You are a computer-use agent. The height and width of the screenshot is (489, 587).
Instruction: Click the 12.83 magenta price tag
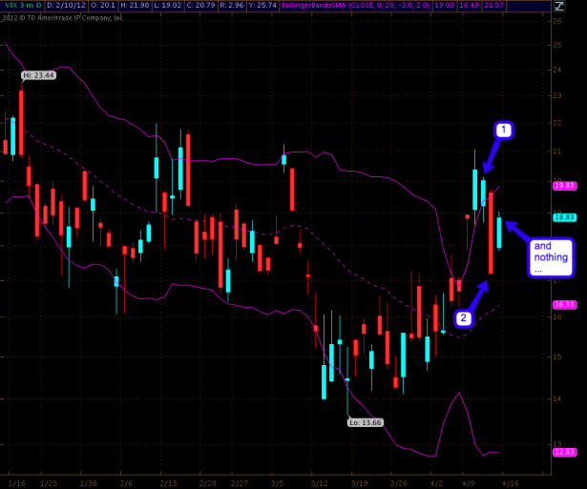coord(564,451)
